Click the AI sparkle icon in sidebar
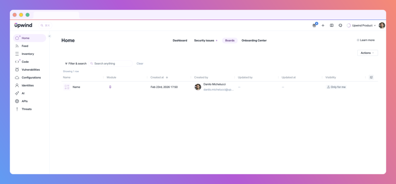 click(x=17, y=93)
